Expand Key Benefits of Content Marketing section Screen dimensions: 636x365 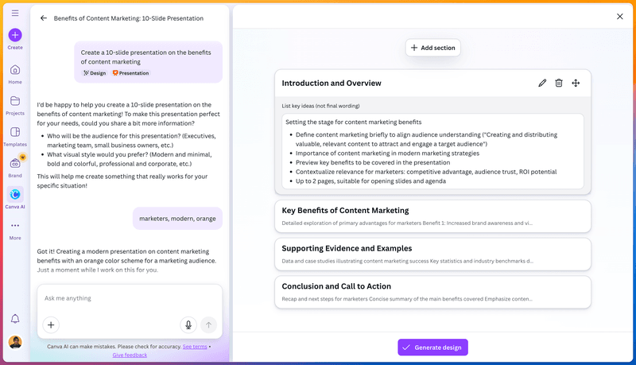tap(432, 216)
